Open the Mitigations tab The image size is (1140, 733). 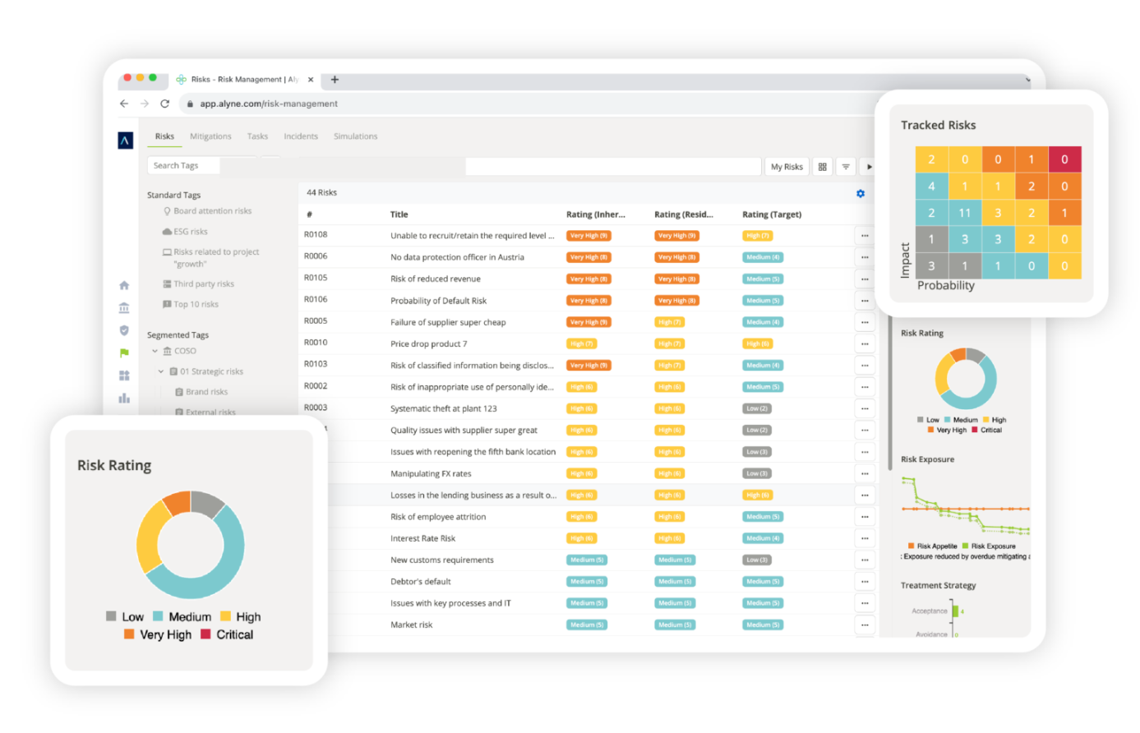[x=210, y=136]
